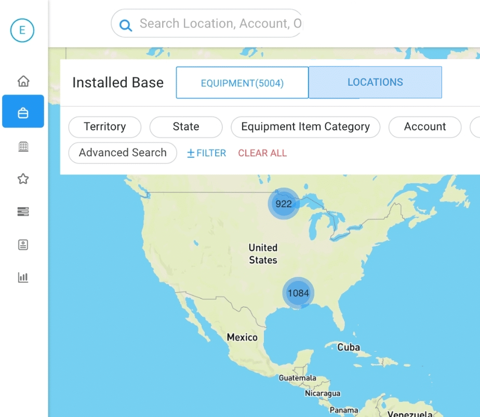Screen dimensions: 480x417
Task: Expand the State filter options
Action: [x=185, y=127]
